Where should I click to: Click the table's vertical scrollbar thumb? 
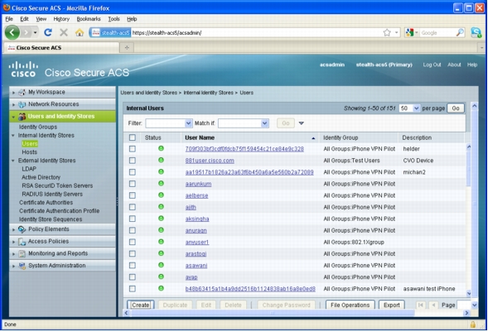468,169
